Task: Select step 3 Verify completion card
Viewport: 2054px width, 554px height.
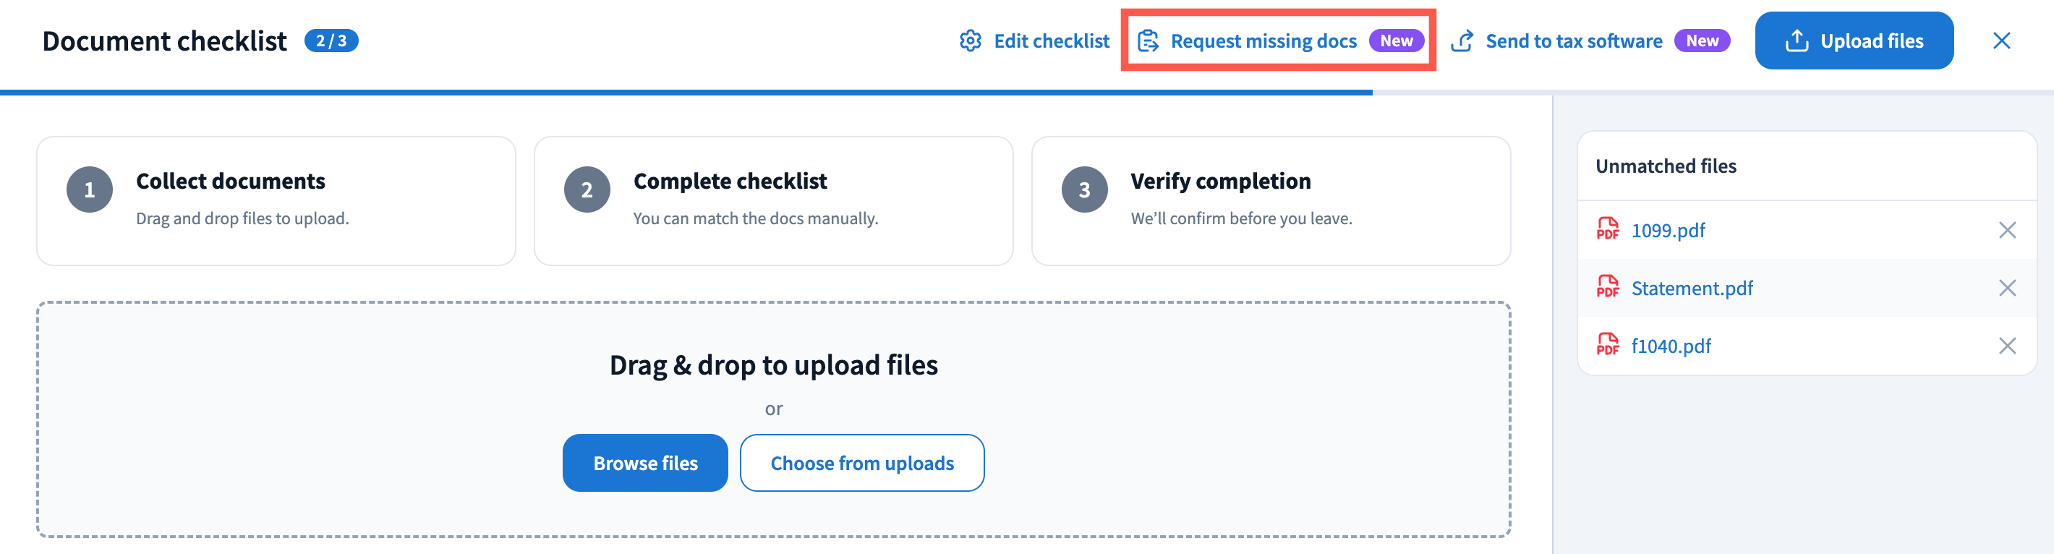Action: point(1270,201)
